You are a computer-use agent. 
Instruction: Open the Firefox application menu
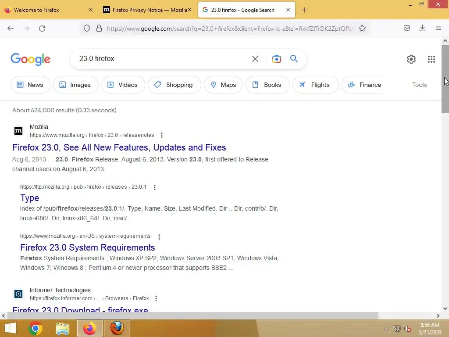[438, 28]
